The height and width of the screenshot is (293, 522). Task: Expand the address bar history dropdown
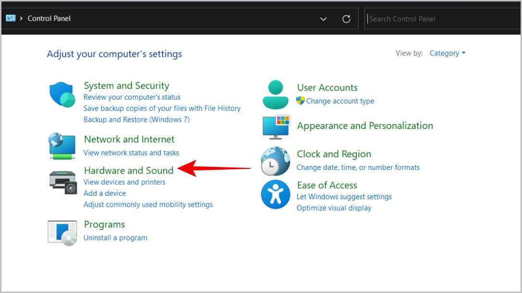click(323, 19)
